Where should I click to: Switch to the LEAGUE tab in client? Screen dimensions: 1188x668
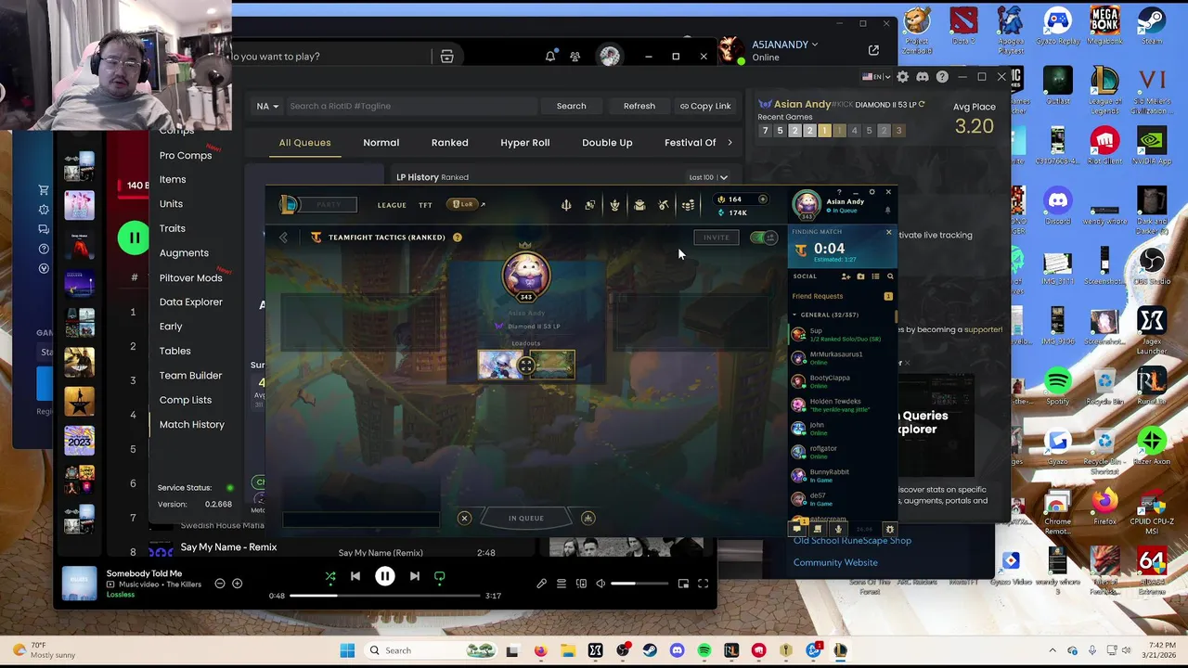tap(392, 205)
